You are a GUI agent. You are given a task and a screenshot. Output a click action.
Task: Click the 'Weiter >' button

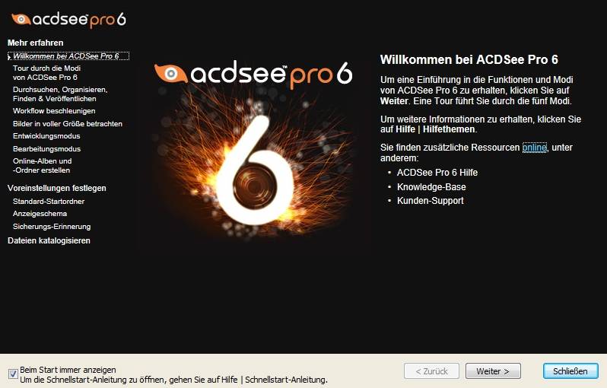[493, 371]
